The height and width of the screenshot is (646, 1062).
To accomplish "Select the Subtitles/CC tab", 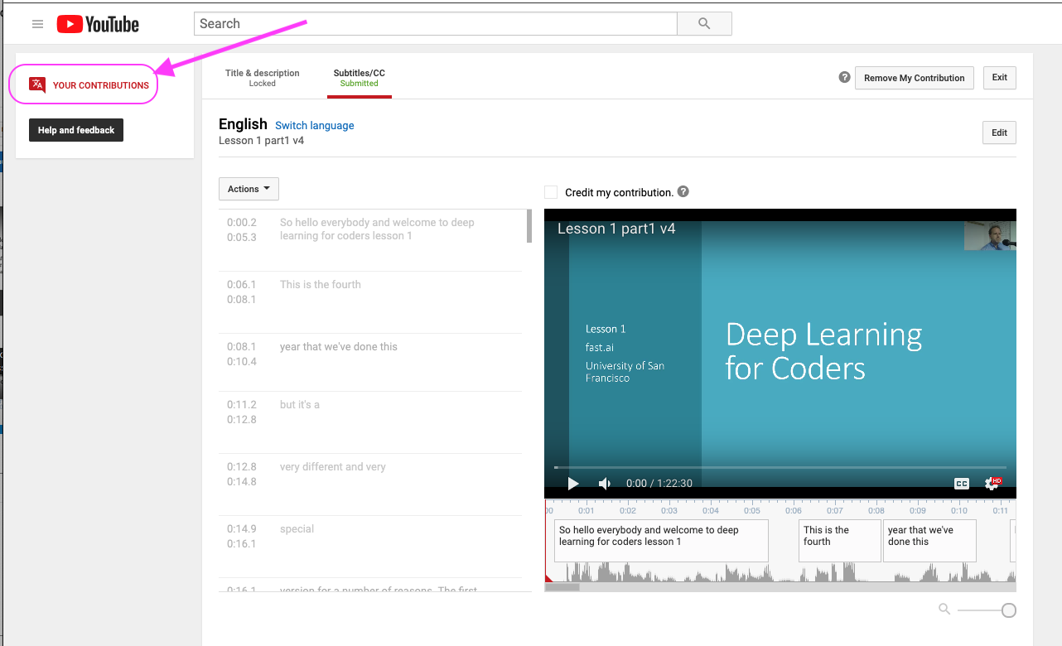I will tap(359, 78).
